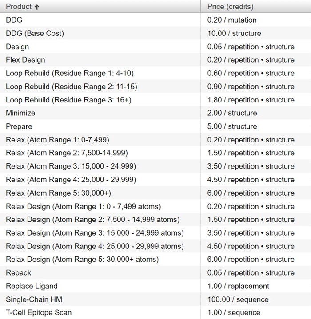Select the DDG (Base Cost) row
Viewport: 311px width, 319px height.
[155, 33]
